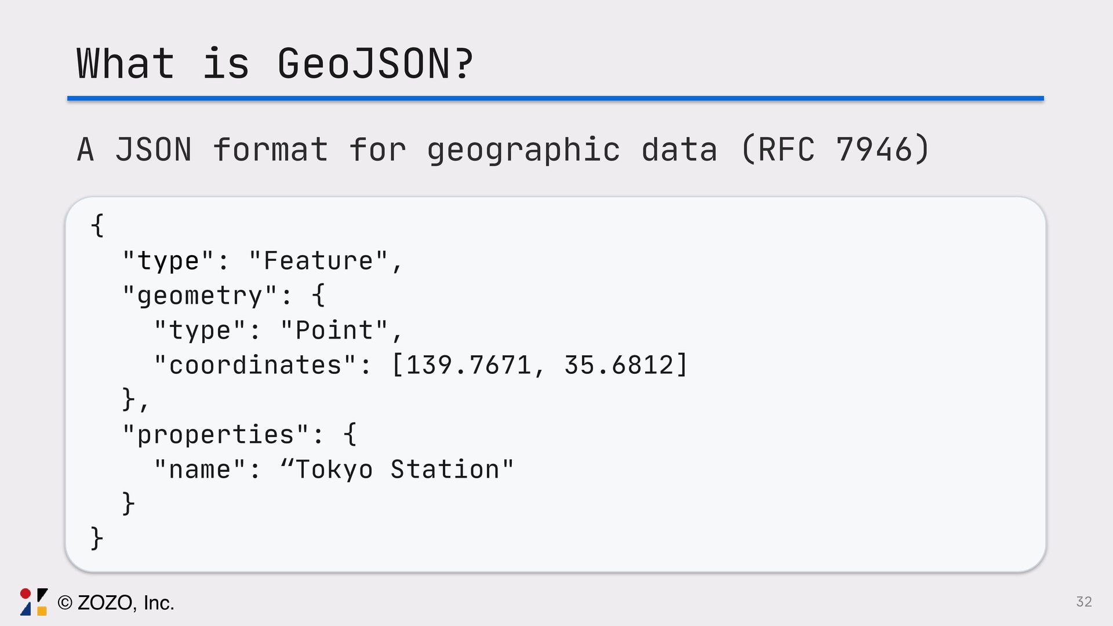Click the "name" key in the code
This screenshot has width=1113, height=626.
point(200,469)
